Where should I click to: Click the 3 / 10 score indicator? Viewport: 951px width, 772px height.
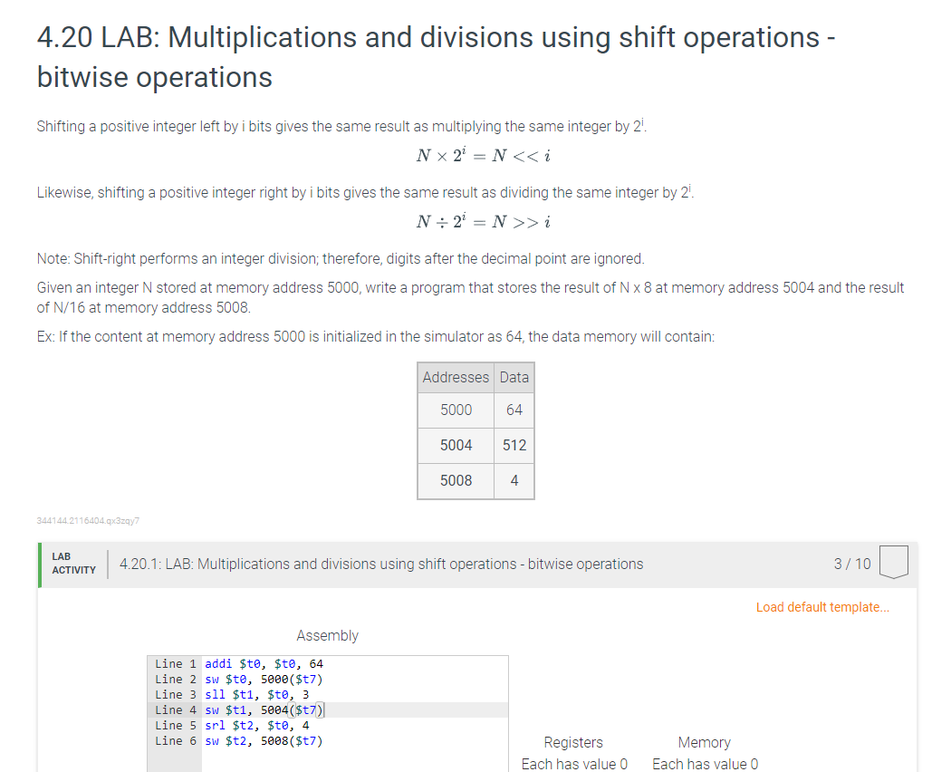(x=850, y=563)
